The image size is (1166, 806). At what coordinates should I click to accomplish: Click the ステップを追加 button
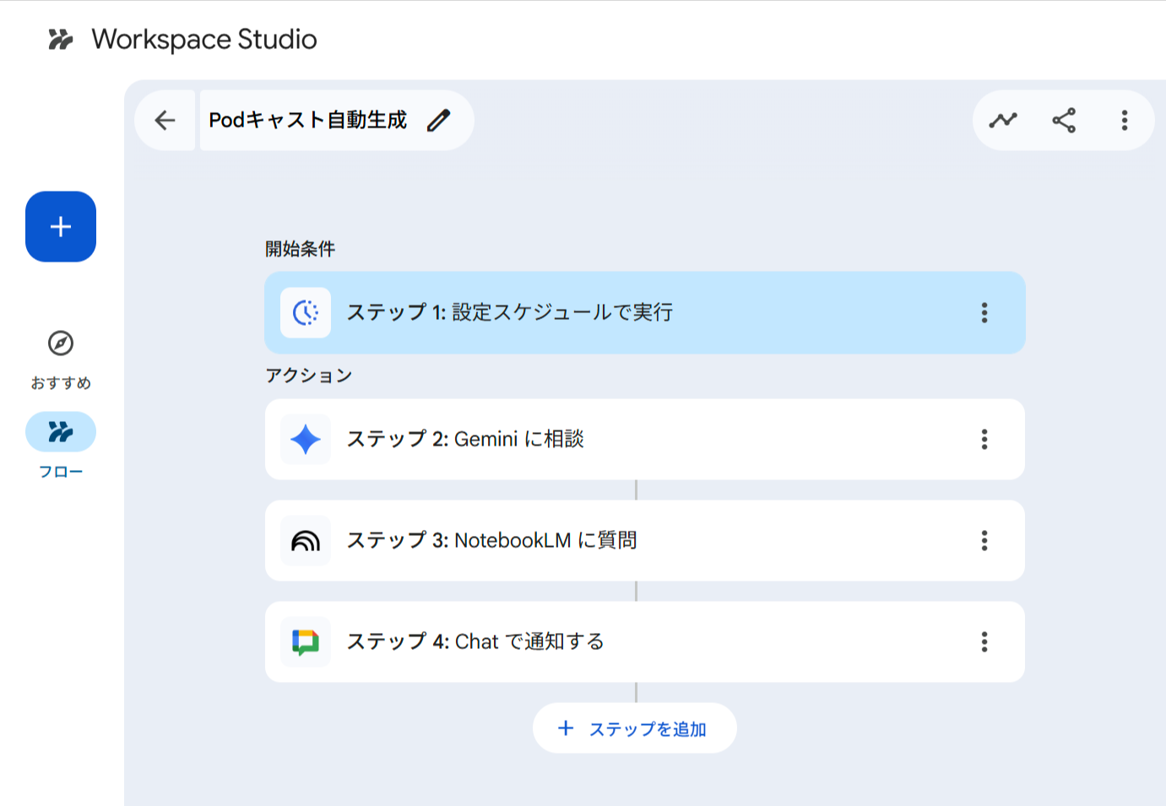pos(635,728)
